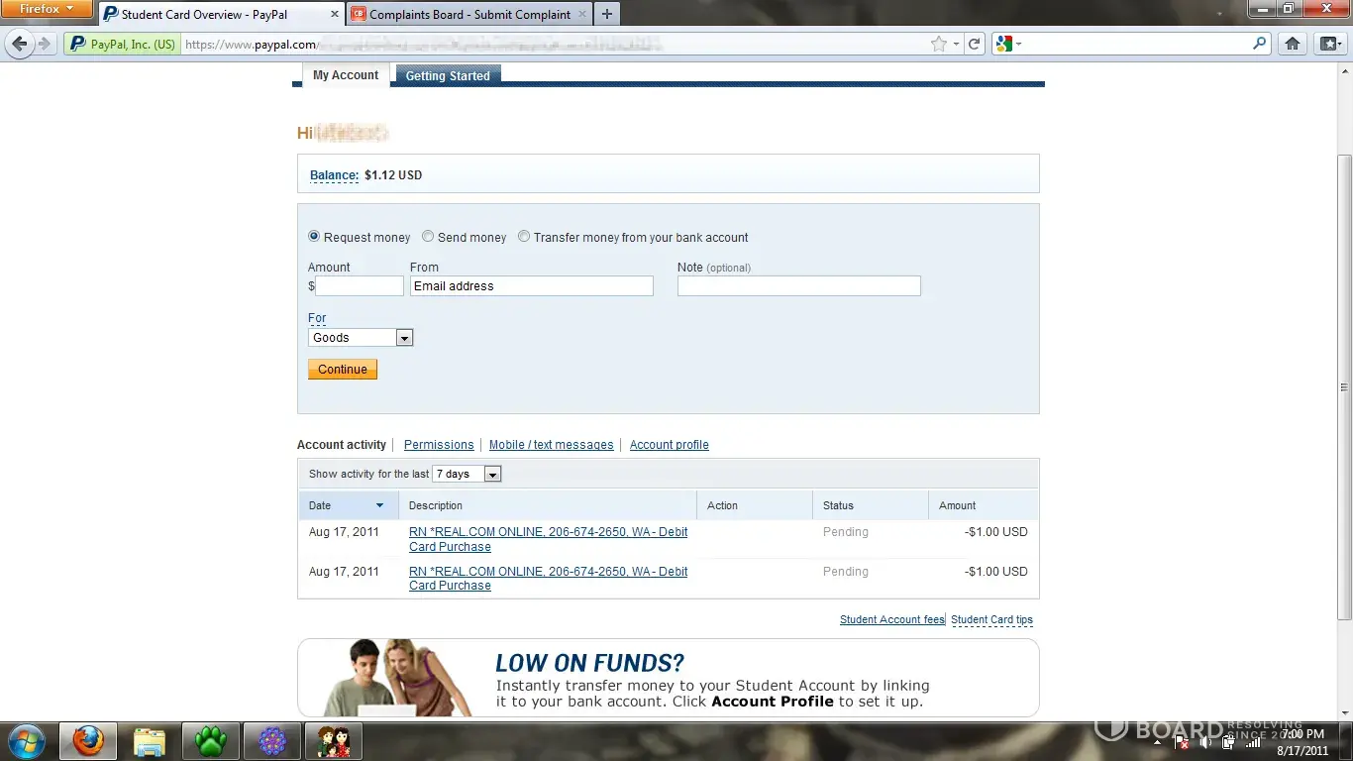Open the Windows Start menu
The width and height of the screenshot is (1353, 761).
(x=26, y=741)
